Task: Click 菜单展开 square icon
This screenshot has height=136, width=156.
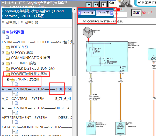Action: [3, 22]
